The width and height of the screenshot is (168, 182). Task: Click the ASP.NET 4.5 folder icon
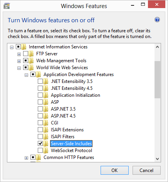45,116
